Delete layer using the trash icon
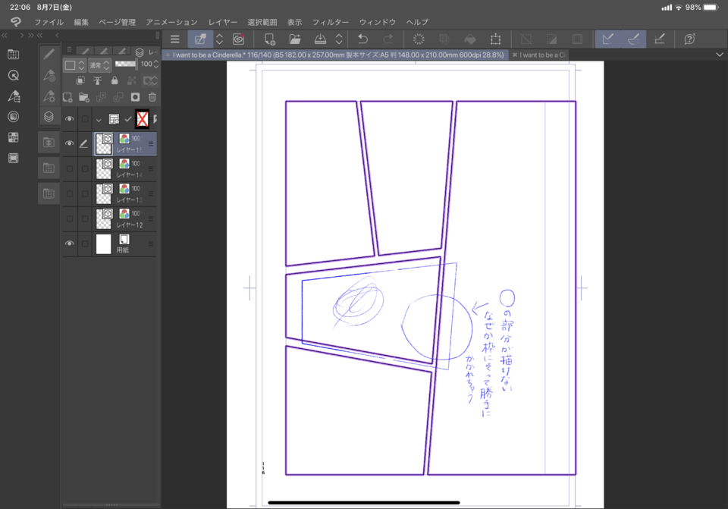This screenshot has width=728, height=509. point(152,97)
